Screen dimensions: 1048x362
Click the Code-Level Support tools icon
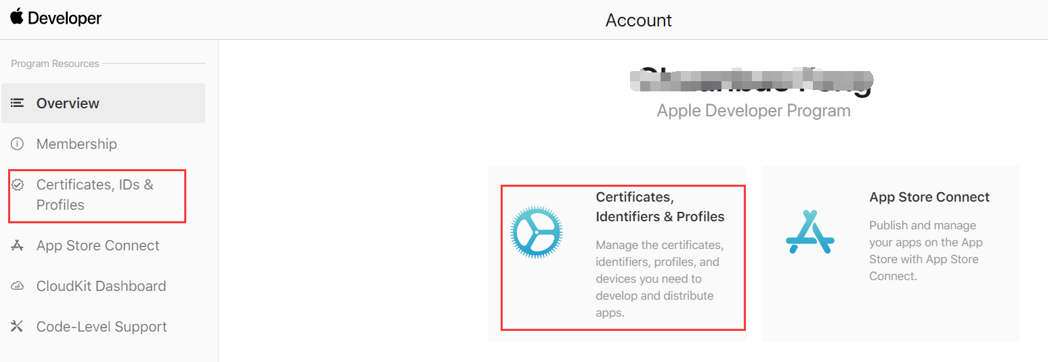tap(18, 326)
